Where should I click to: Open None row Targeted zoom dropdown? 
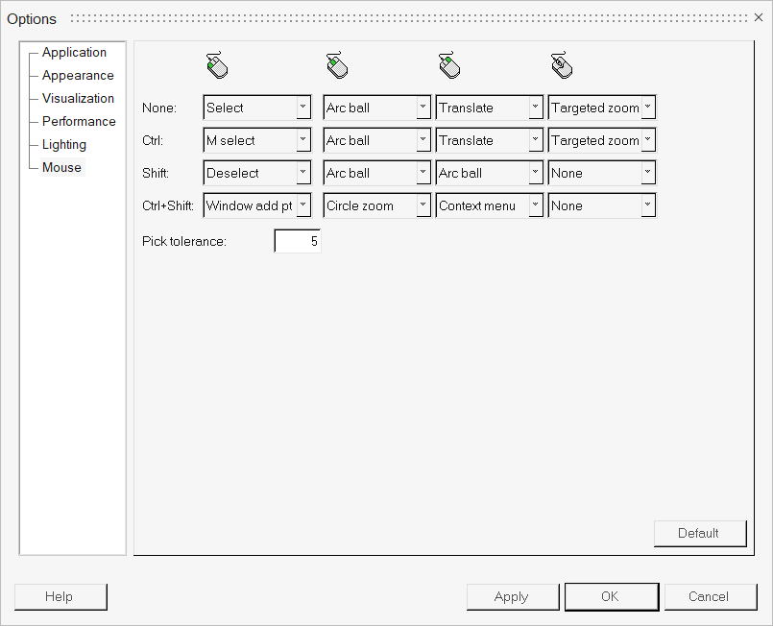click(602, 108)
